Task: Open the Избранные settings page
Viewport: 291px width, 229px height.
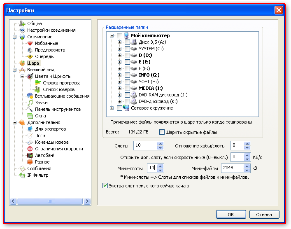Action: pos(47,43)
